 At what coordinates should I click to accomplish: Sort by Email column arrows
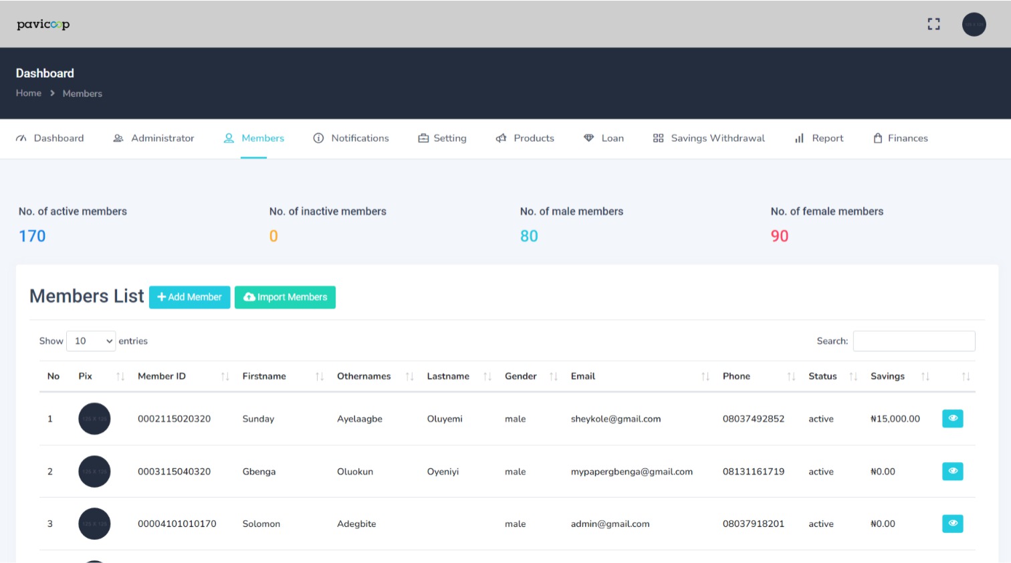click(705, 377)
